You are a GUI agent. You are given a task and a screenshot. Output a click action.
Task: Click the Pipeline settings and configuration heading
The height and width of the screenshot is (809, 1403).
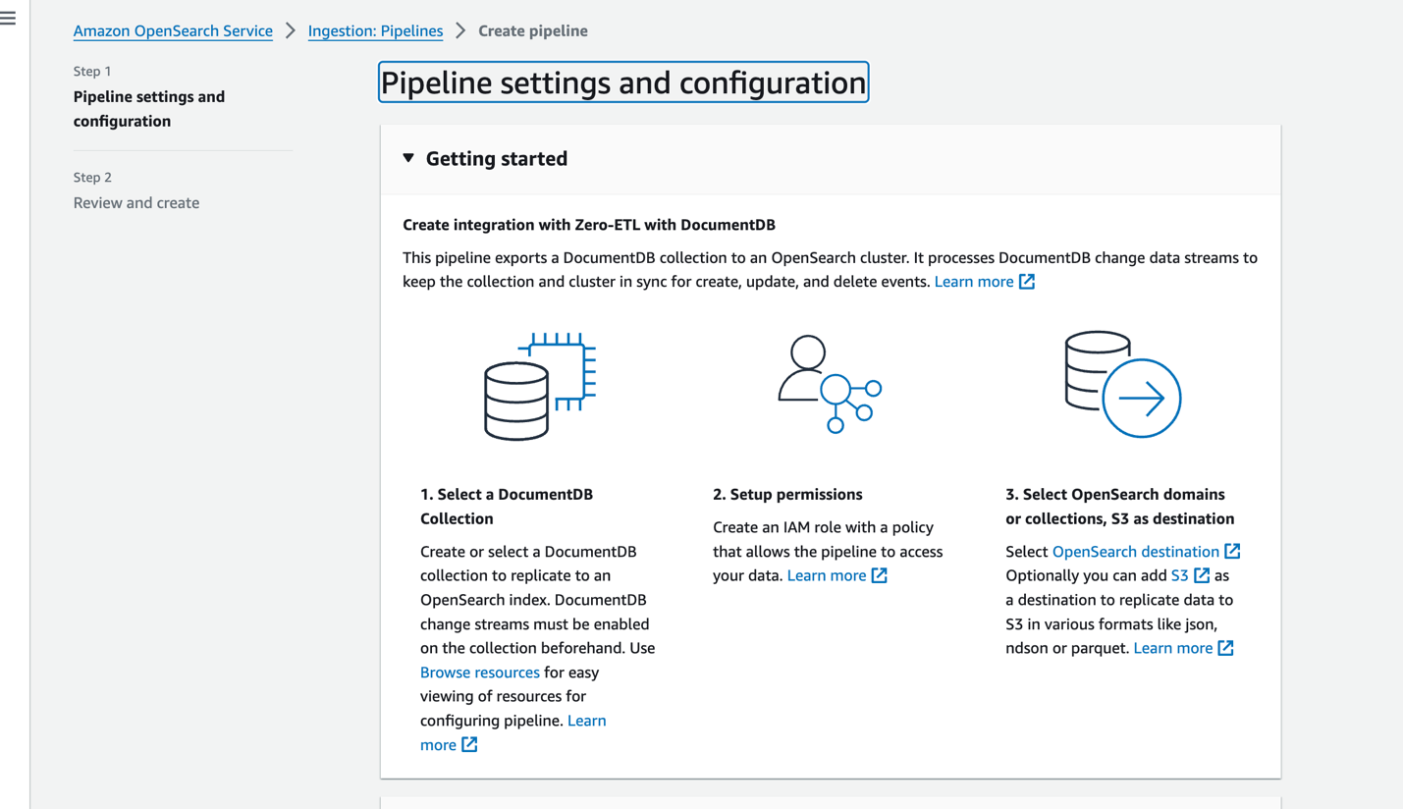(x=623, y=82)
